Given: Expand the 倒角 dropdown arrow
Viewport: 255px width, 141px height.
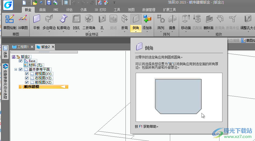Looking at the screenshot, I should tap(136, 32).
